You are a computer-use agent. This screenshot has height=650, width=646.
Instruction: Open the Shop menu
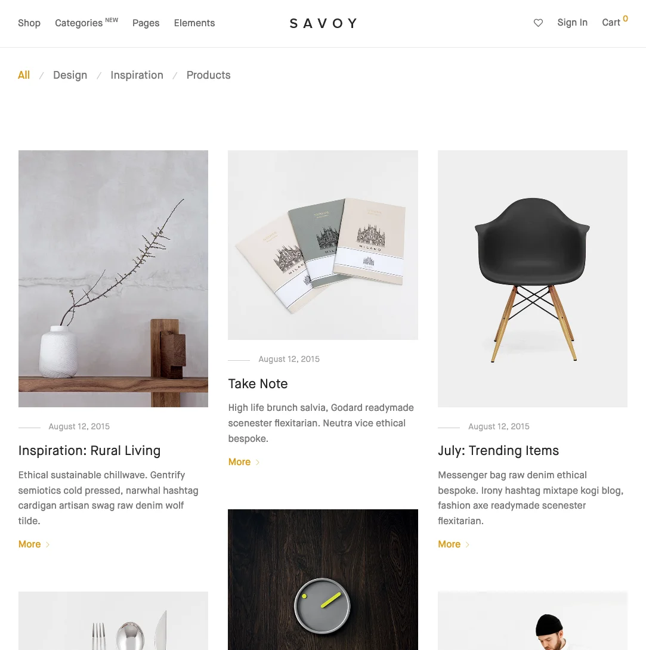(x=29, y=23)
